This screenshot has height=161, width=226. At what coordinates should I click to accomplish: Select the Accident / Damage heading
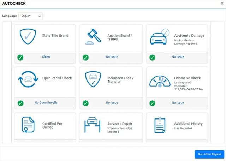pos(189,35)
